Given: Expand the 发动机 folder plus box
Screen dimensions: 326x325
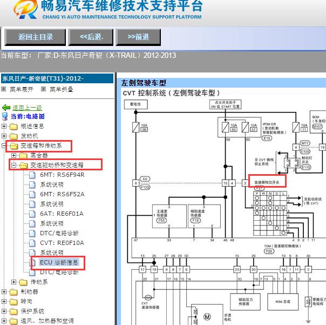Looking at the screenshot, I should tap(4, 136).
